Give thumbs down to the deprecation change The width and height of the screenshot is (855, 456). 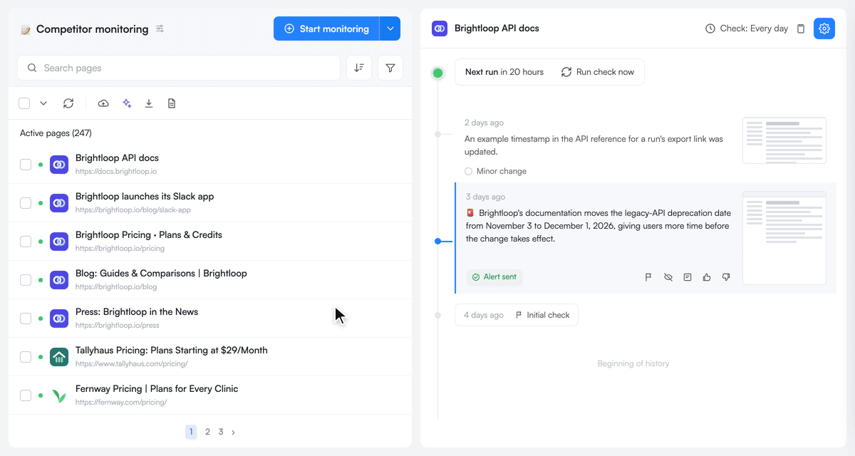[x=726, y=277]
